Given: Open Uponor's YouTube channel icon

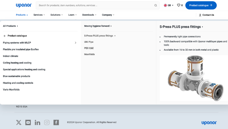Looking at the screenshot, I should point(28,122).
